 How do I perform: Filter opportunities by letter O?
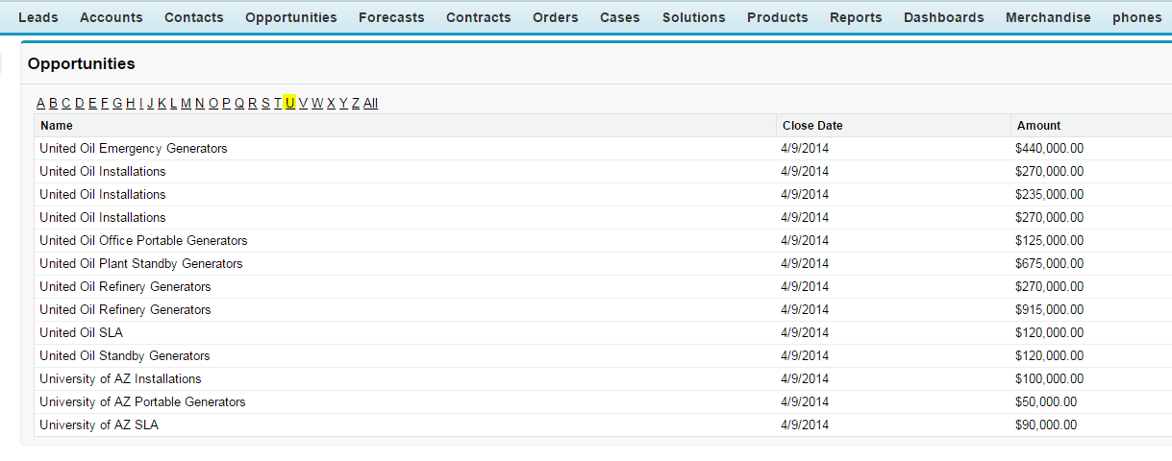pyautogui.click(x=213, y=103)
